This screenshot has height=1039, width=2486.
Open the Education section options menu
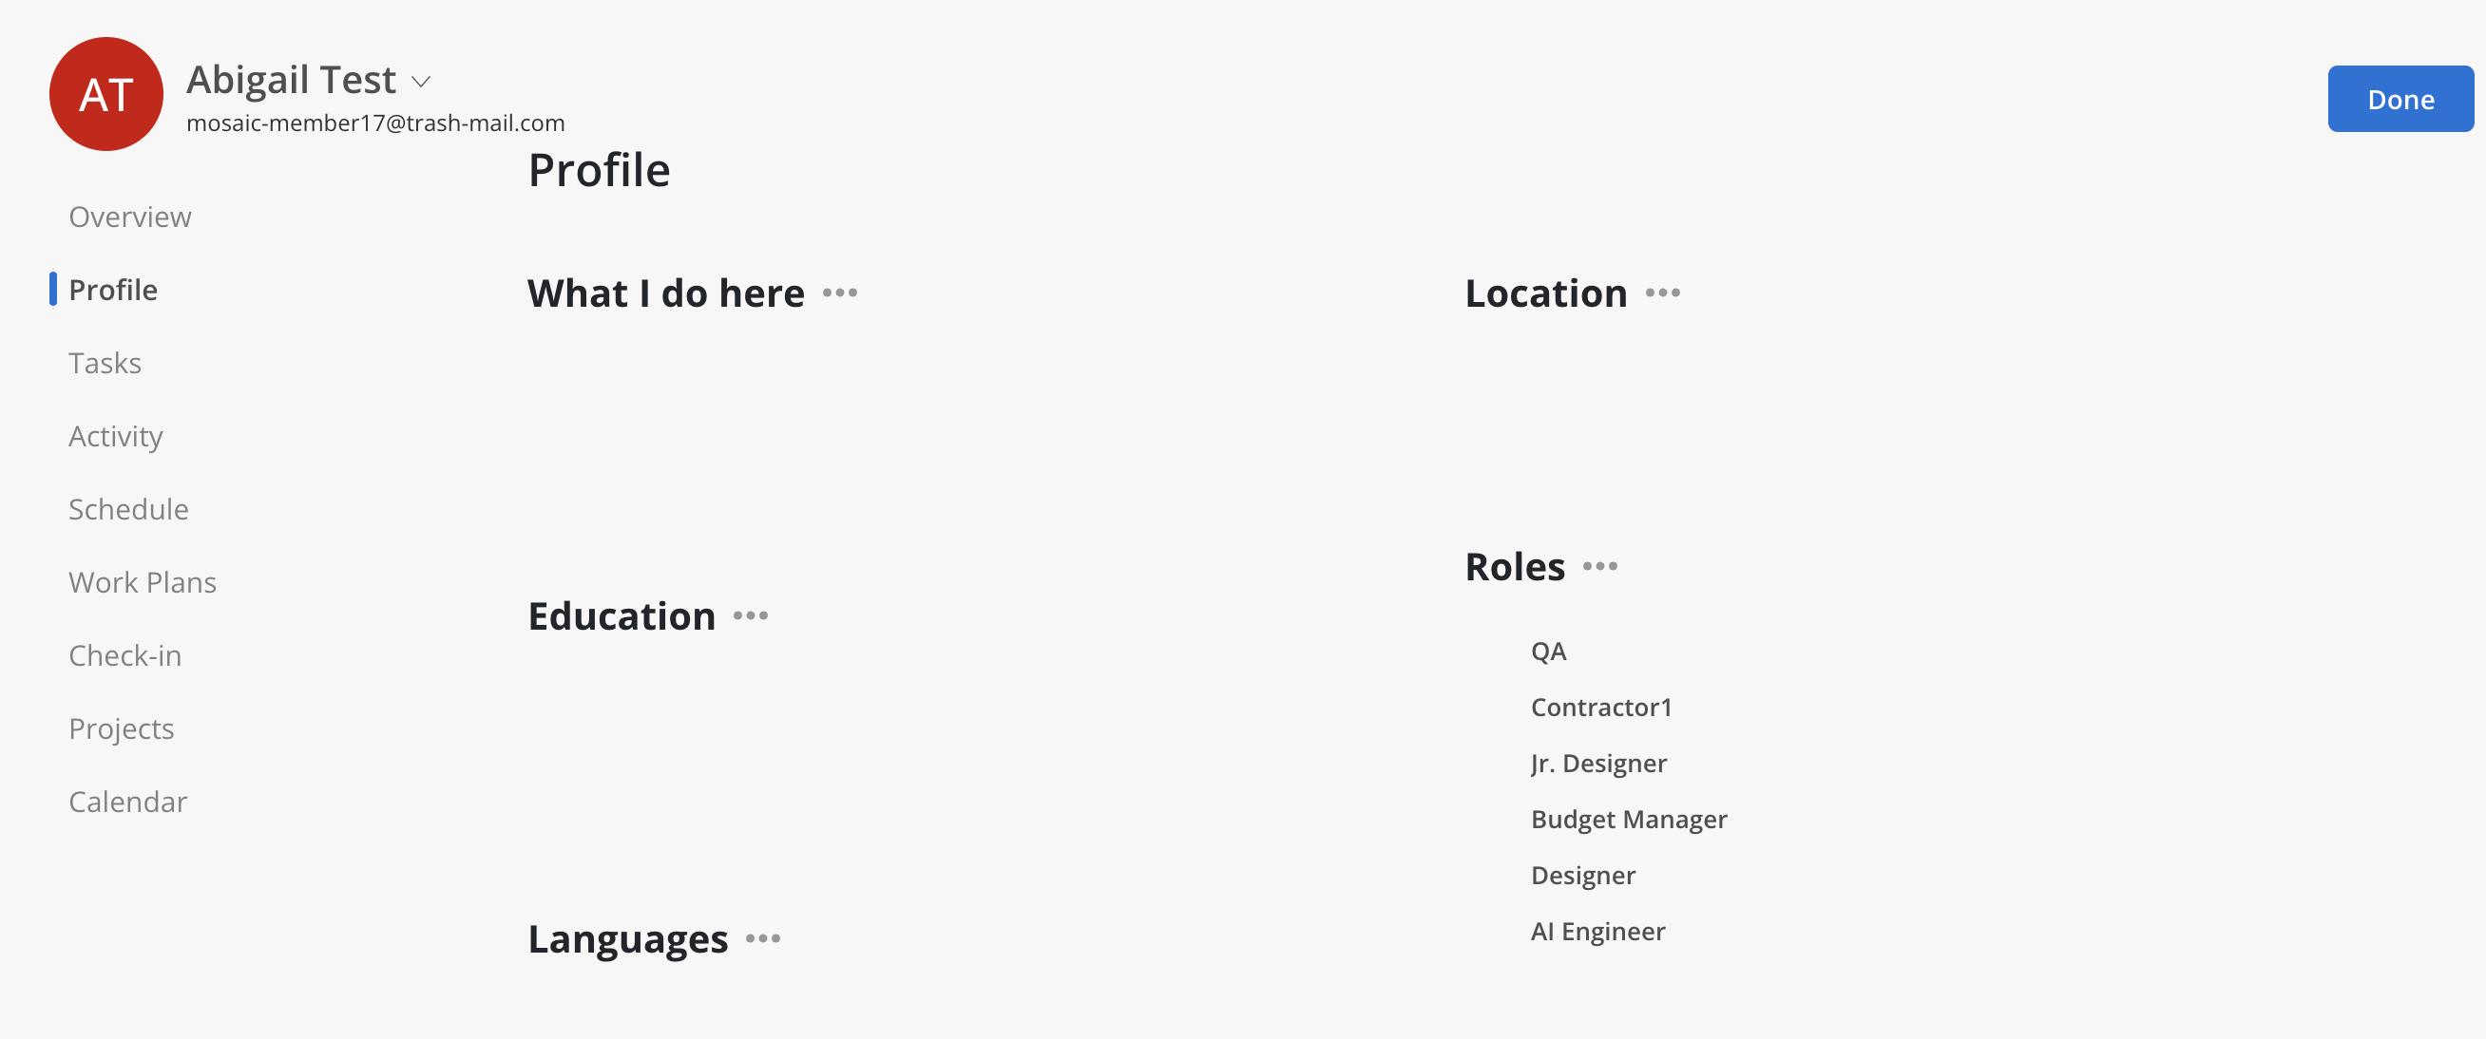pos(751,616)
